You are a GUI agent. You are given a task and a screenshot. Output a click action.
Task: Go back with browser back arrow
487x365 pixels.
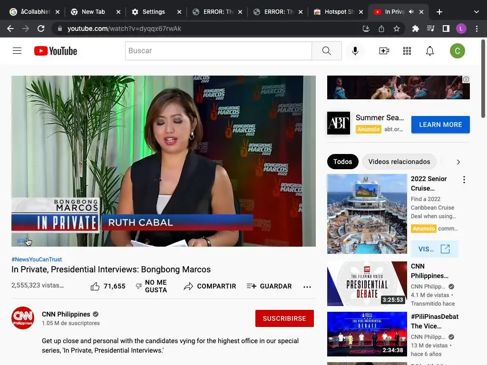click(10, 29)
